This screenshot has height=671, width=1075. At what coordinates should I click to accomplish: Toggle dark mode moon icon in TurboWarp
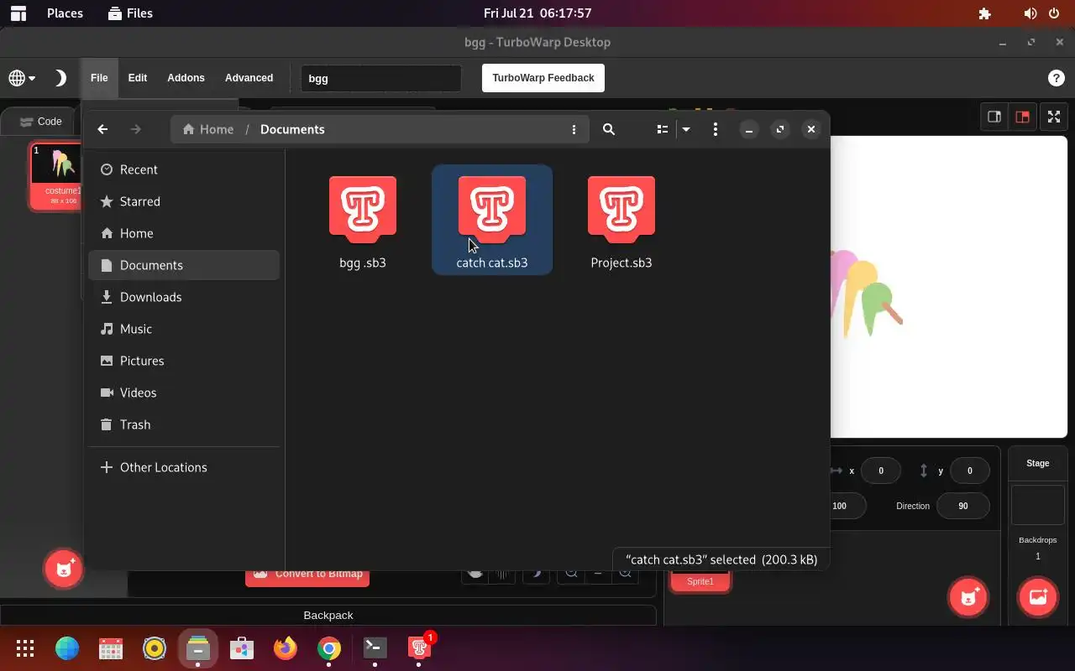pos(60,78)
